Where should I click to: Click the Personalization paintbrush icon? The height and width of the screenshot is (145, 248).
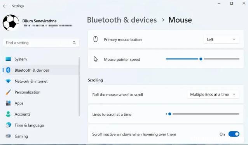tap(8, 92)
